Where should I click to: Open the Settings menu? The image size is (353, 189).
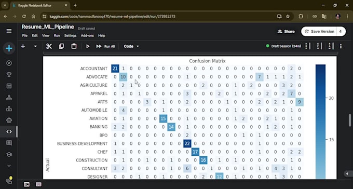[70, 36]
